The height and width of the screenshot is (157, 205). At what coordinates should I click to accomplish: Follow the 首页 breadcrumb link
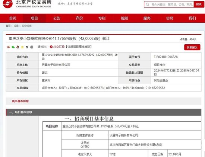tap(8, 26)
